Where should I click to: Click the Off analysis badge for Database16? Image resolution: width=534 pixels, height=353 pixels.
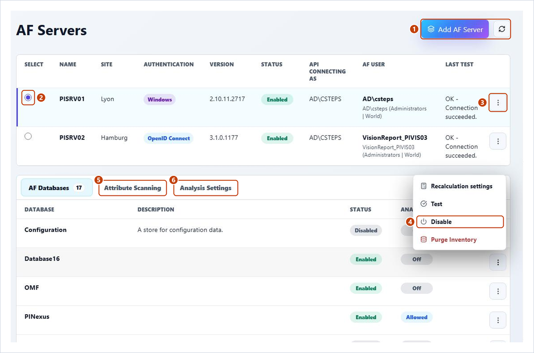coord(416,259)
